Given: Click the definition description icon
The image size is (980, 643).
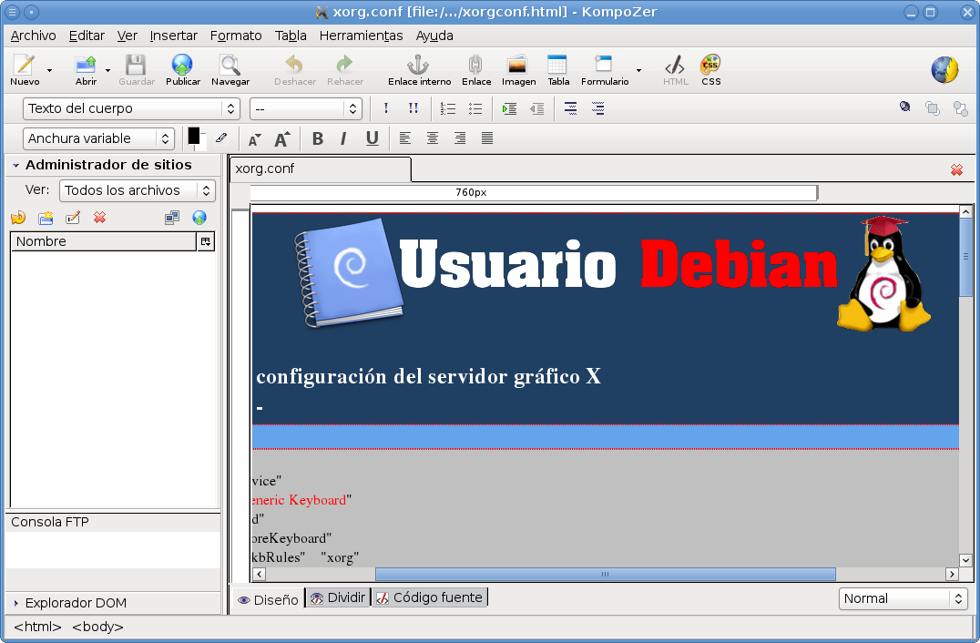Looking at the screenshot, I should [598, 108].
